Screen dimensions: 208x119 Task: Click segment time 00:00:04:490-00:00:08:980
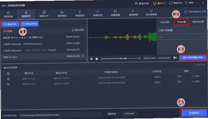click(112, 83)
